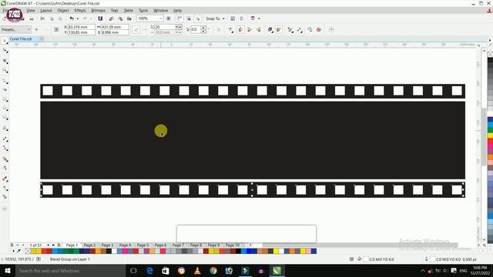Select the Rectangle tool in toolbox
Image resolution: width=493 pixels, height=277 pixels.
tap(5, 99)
